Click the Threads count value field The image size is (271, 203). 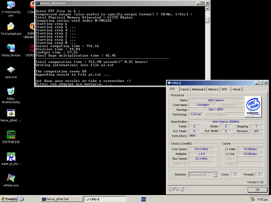click(x=259, y=174)
